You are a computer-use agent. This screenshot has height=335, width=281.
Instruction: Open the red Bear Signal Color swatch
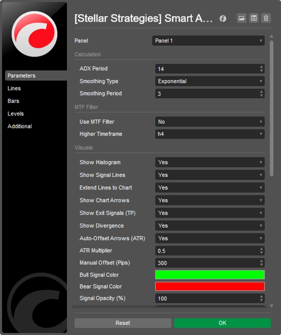pos(210,286)
